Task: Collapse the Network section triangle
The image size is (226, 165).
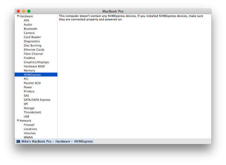Action: tap(18, 121)
